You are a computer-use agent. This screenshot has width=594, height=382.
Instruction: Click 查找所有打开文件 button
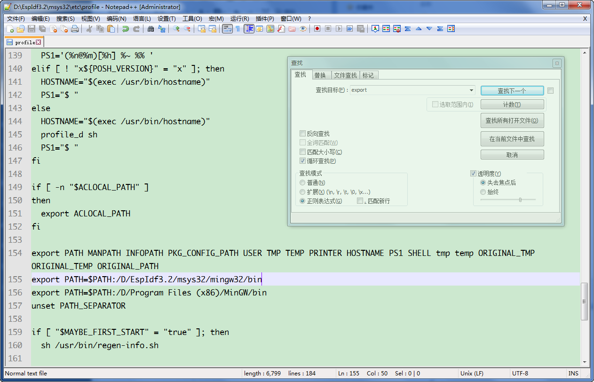[x=512, y=120]
